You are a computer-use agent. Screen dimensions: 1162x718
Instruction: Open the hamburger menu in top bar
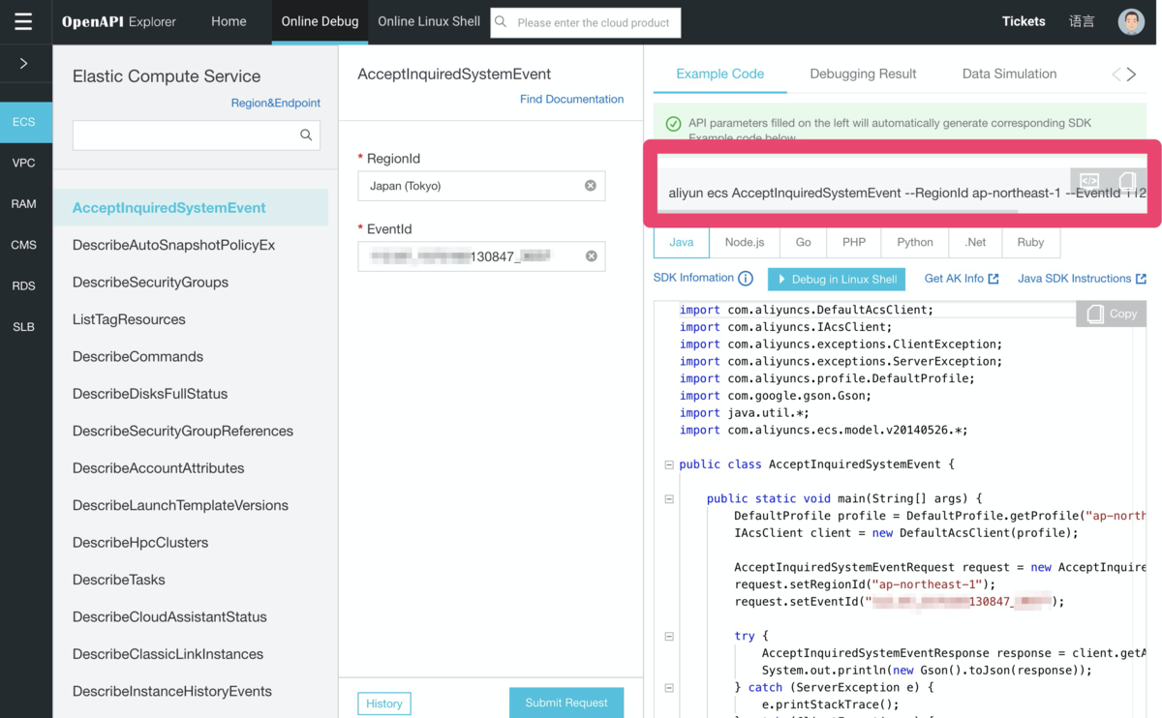coord(23,21)
